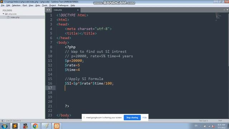Click Stop sharing button
This screenshot has width=229, height=129.
pos(132,118)
